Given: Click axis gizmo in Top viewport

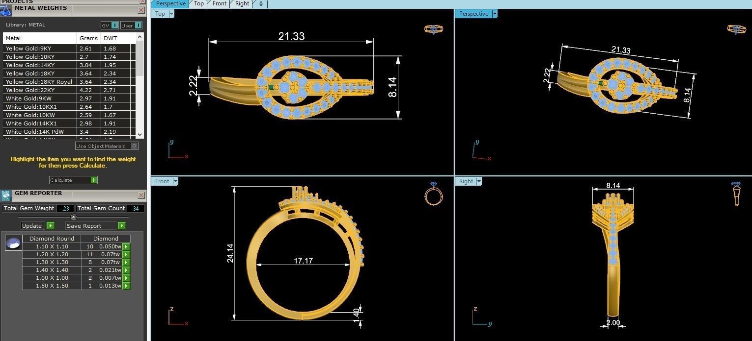Looking at the screenshot, I should [x=177, y=150].
